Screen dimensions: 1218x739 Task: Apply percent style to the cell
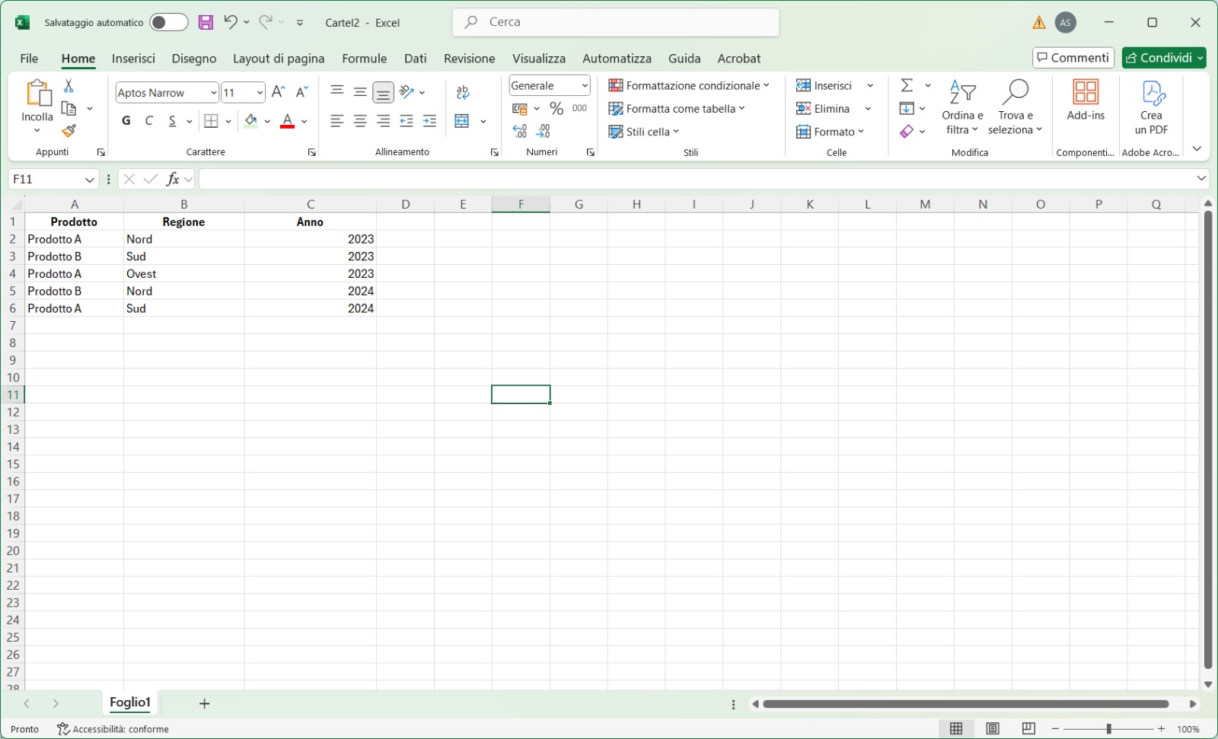click(x=556, y=109)
